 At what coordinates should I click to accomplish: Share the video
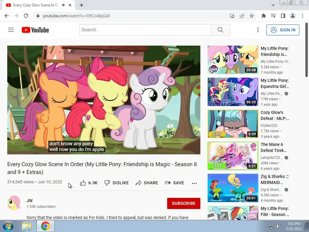click(147, 183)
